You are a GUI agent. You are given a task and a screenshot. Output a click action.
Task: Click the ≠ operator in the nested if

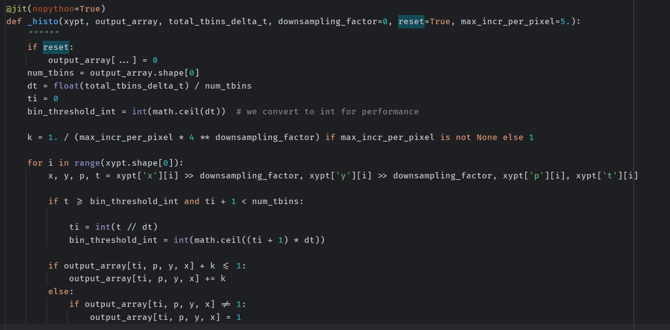point(226,304)
